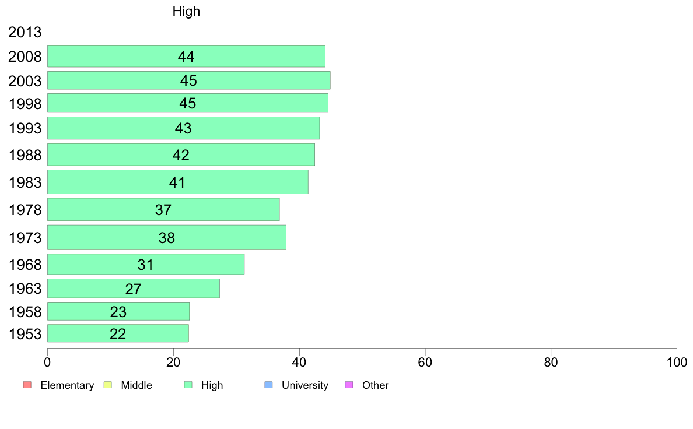Click the Other magenta legend swatch

pos(349,385)
